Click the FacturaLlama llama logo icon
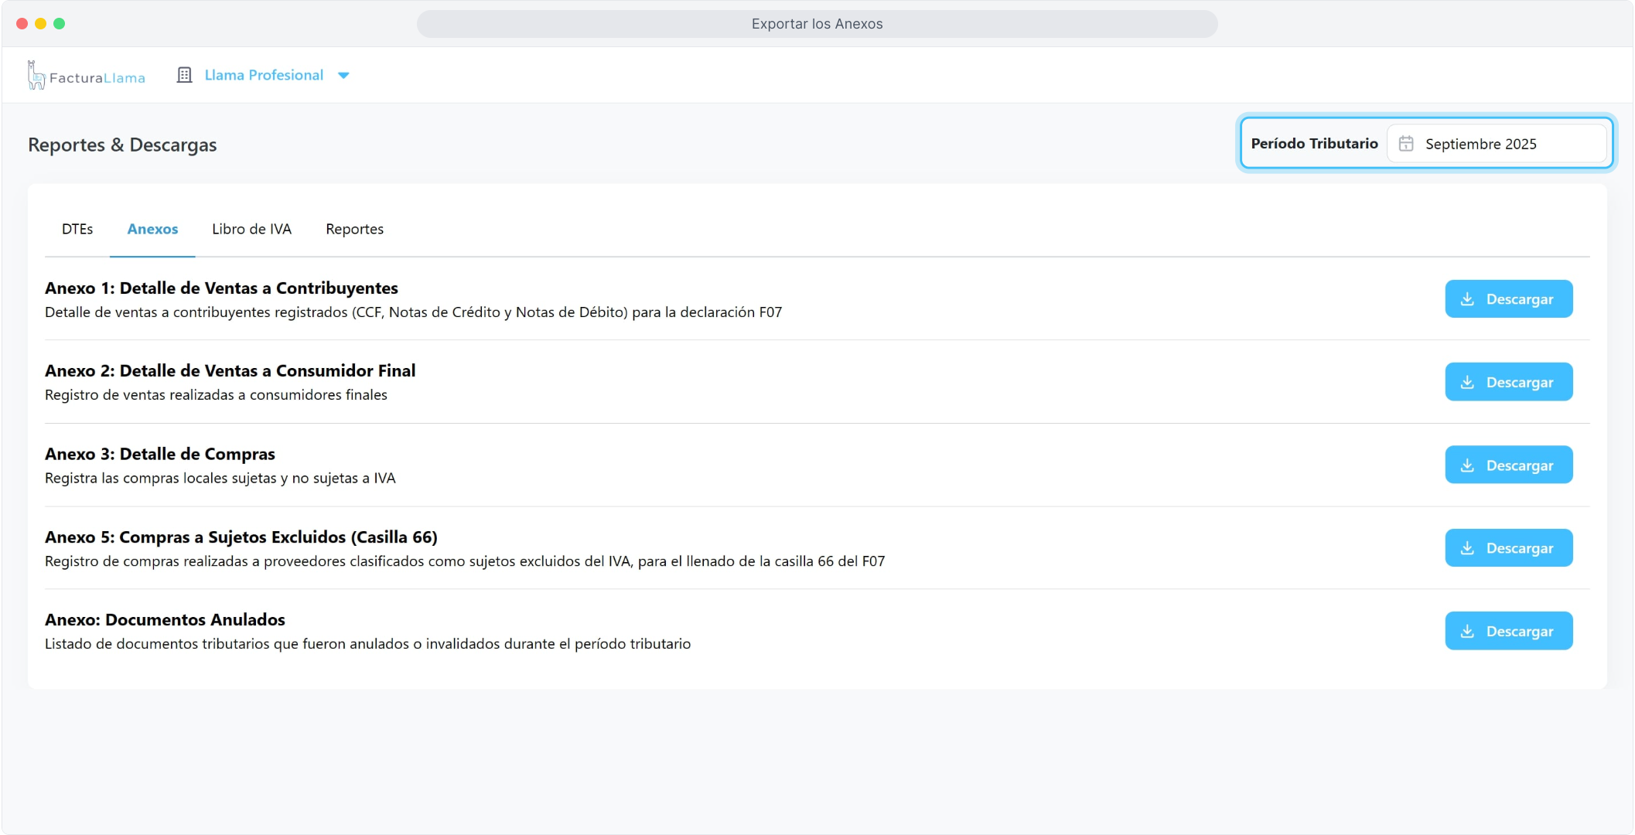Image resolution: width=1635 pixels, height=835 pixels. (36, 75)
